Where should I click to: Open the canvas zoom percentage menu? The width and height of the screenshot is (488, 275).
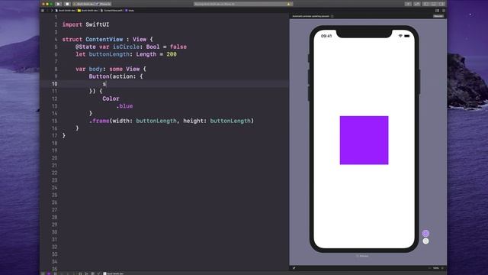(435, 268)
